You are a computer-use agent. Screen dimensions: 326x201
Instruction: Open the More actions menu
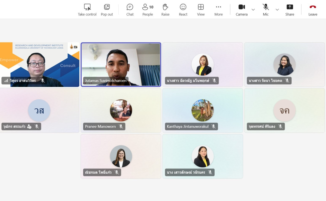218,7
